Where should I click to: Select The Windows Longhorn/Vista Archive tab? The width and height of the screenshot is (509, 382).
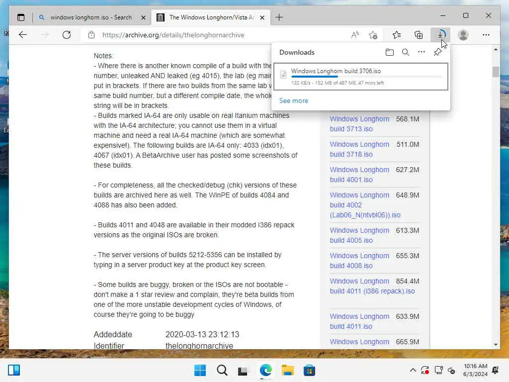[211, 17]
